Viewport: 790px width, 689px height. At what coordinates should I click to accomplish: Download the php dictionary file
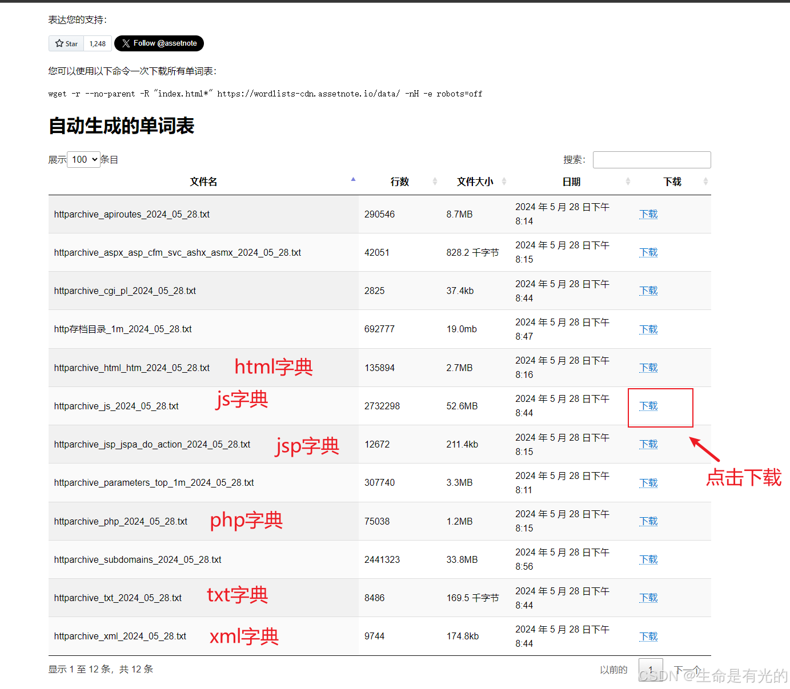coord(648,521)
